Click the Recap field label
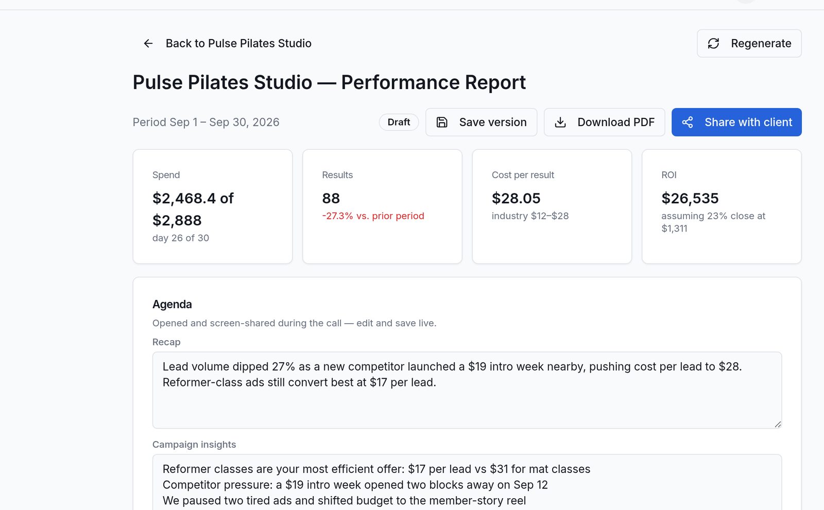Image resolution: width=824 pixels, height=510 pixels. pyautogui.click(x=166, y=342)
